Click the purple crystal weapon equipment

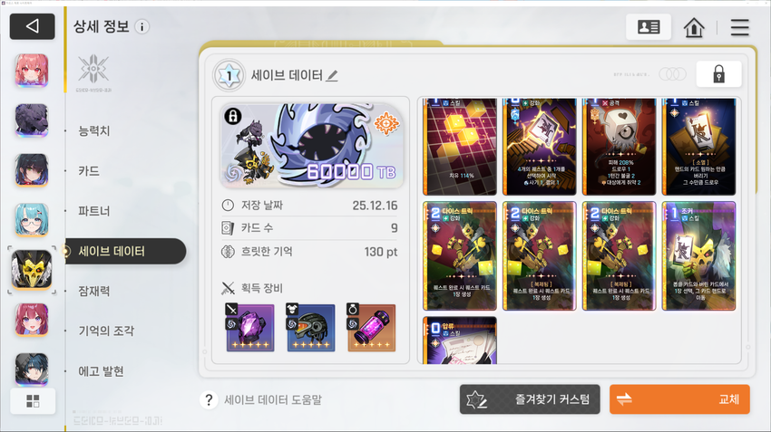[x=250, y=328]
